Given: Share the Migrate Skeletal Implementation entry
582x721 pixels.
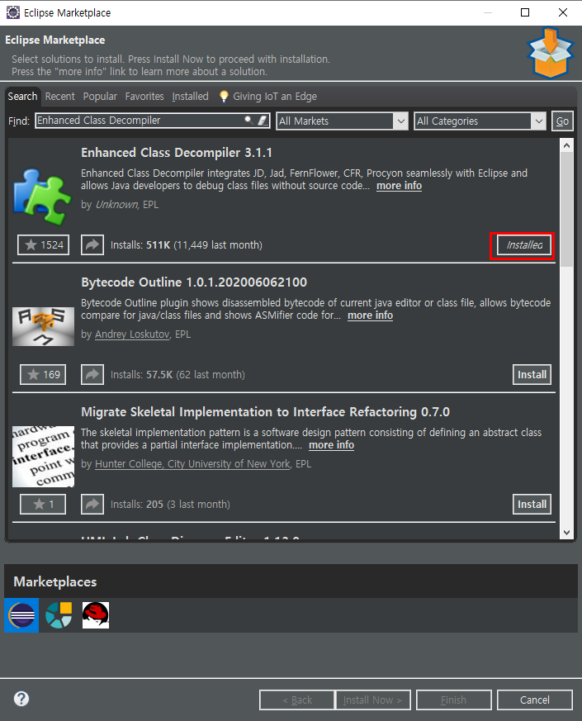Looking at the screenshot, I should pos(92,504).
